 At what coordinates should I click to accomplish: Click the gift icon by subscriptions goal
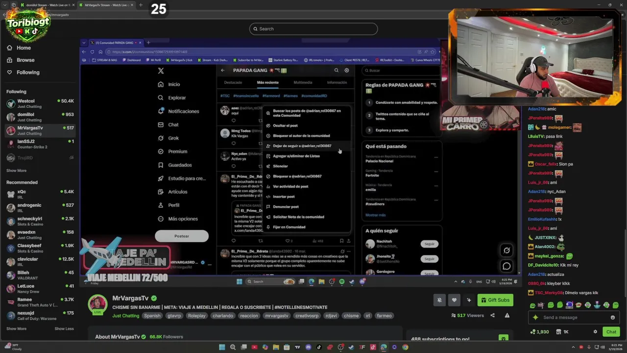(503, 338)
